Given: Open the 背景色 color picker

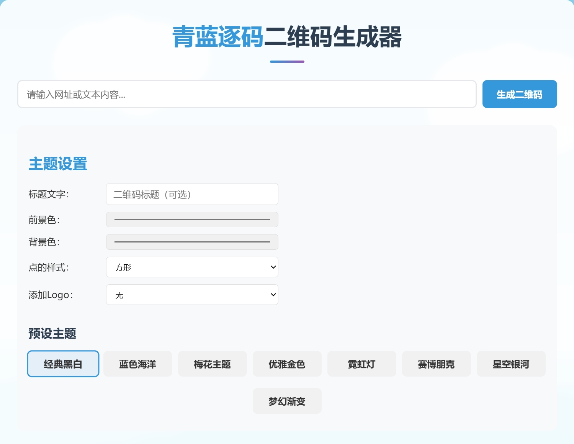Looking at the screenshot, I should [192, 242].
